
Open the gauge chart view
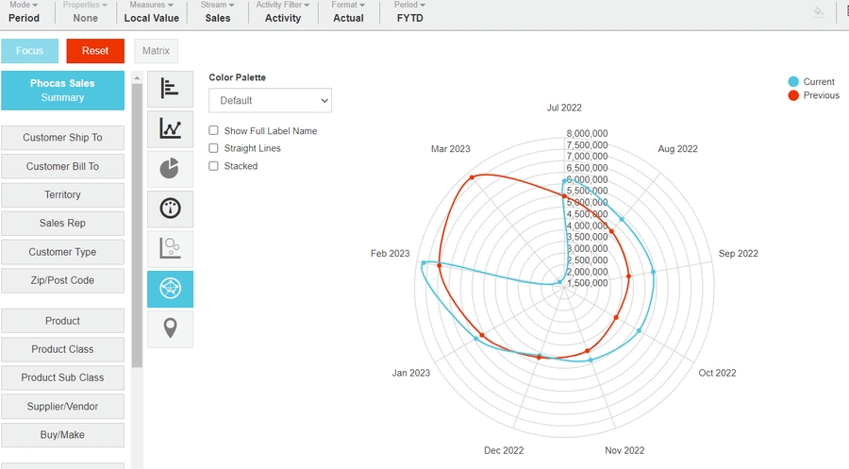pos(170,209)
